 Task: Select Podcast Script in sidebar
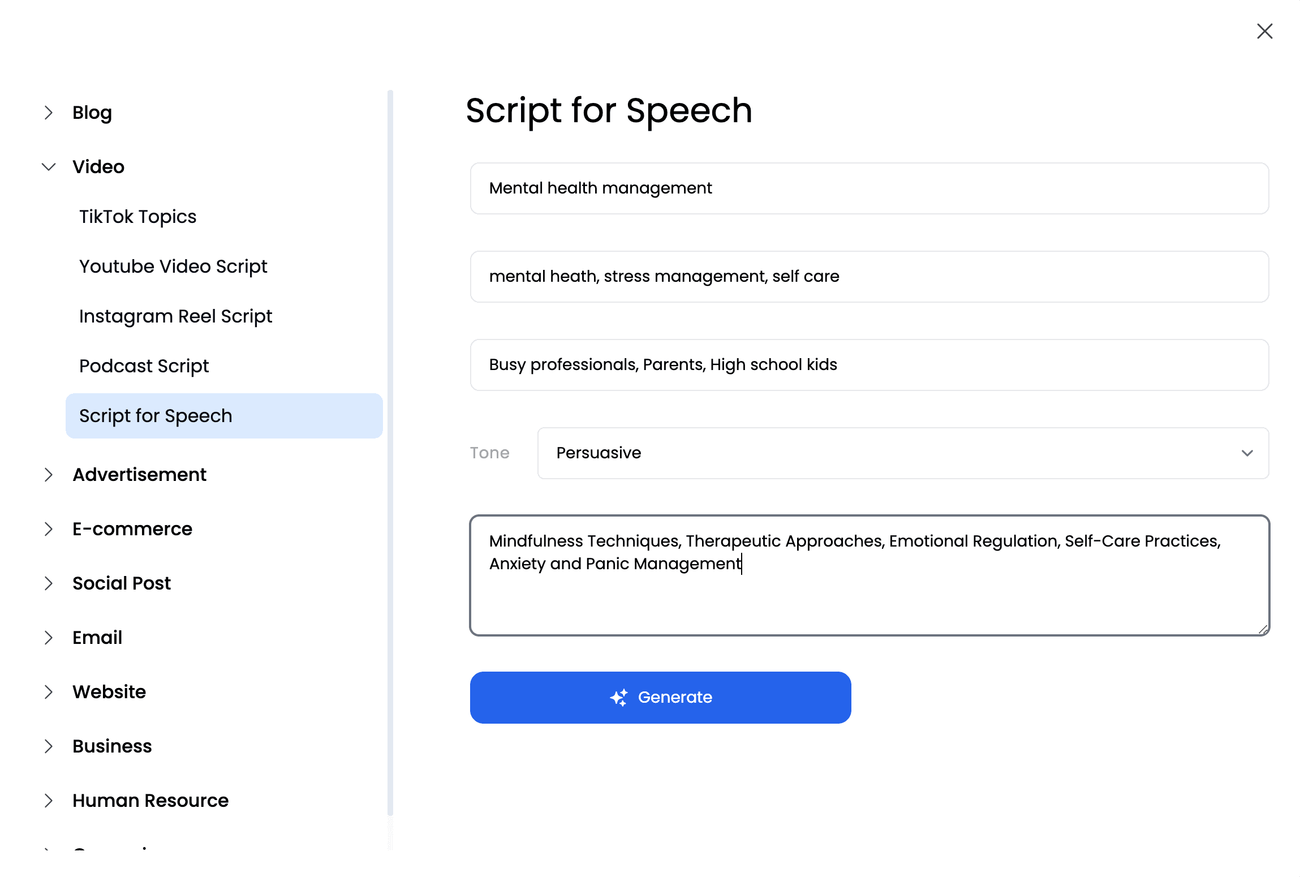point(144,366)
